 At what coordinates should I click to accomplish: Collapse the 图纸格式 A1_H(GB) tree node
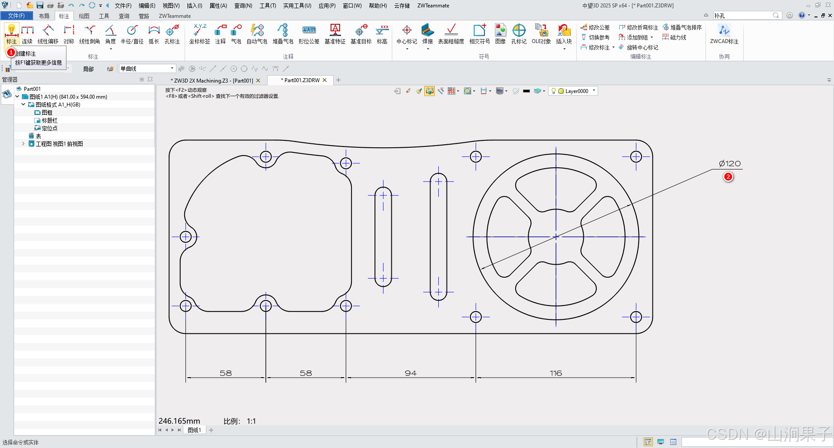point(23,104)
